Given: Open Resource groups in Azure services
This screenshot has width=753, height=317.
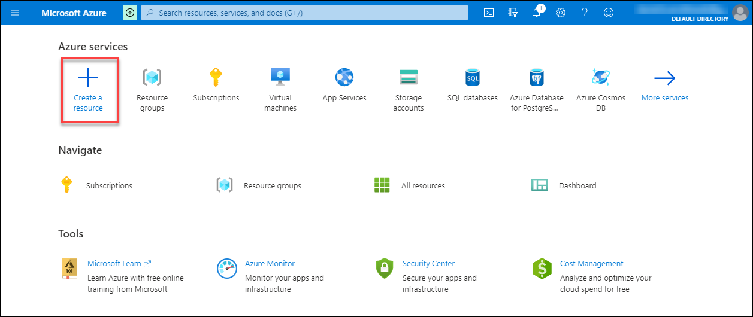Looking at the screenshot, I should (152, 90).
